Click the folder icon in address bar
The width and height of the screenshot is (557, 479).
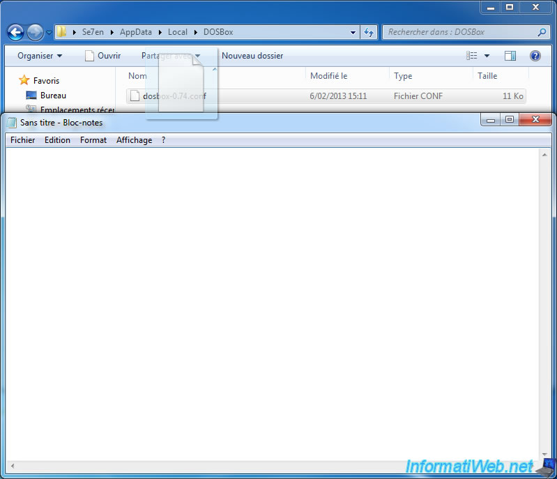click(62, 31)
